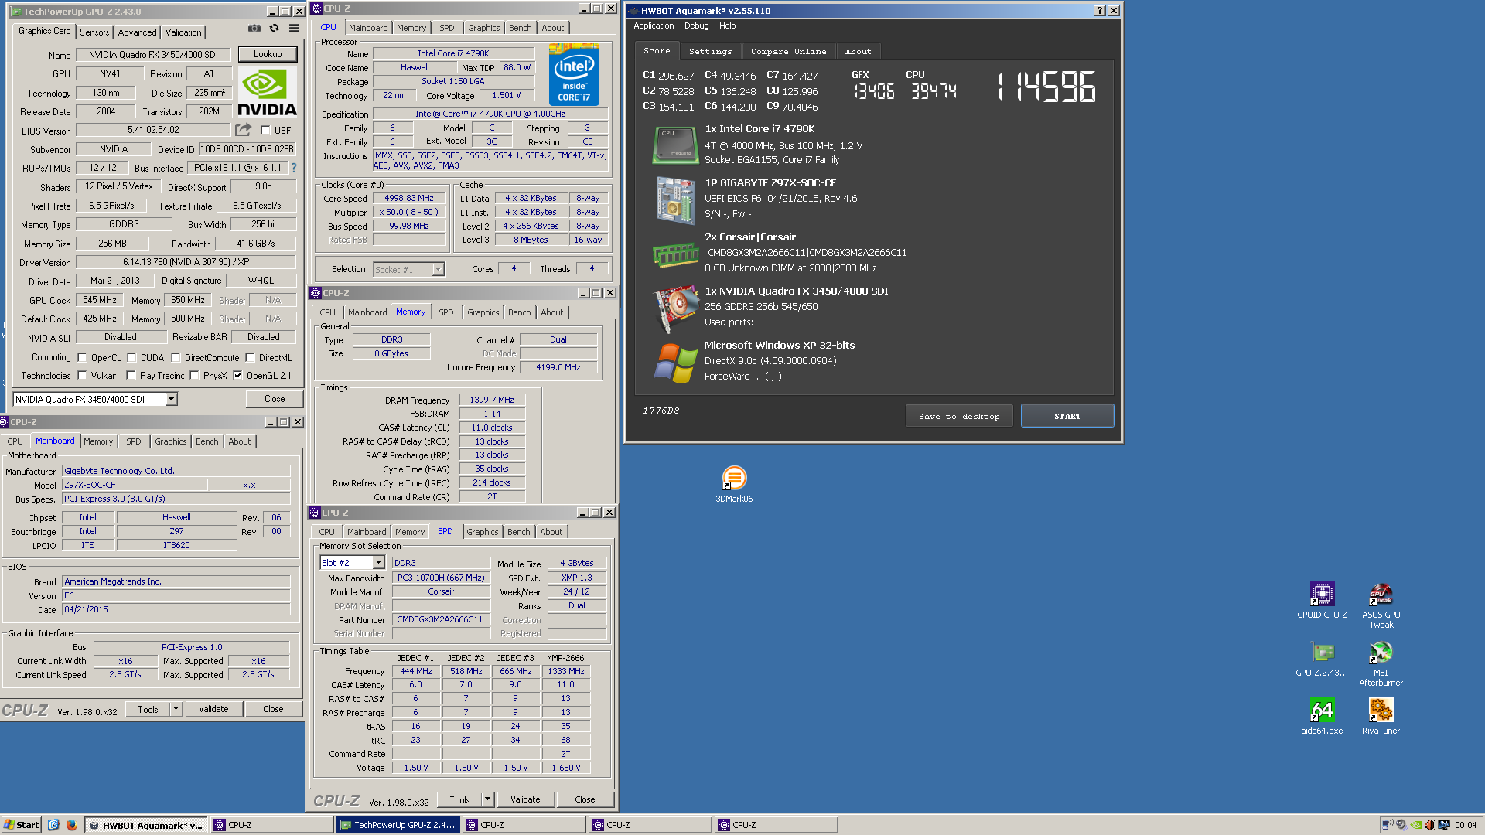Click the Firefox quick launch icon

(x=71, y=825)
